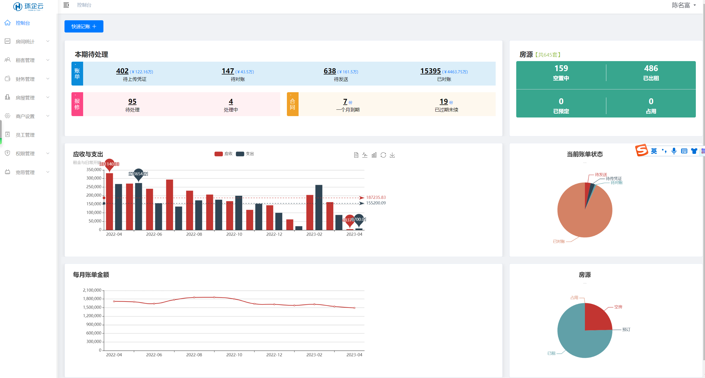Go to 控制台 in sidebar

coord(23,23)
